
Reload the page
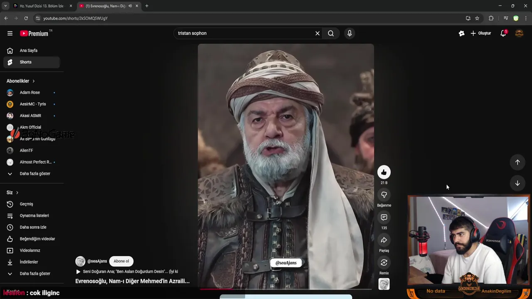pos(26,18)
